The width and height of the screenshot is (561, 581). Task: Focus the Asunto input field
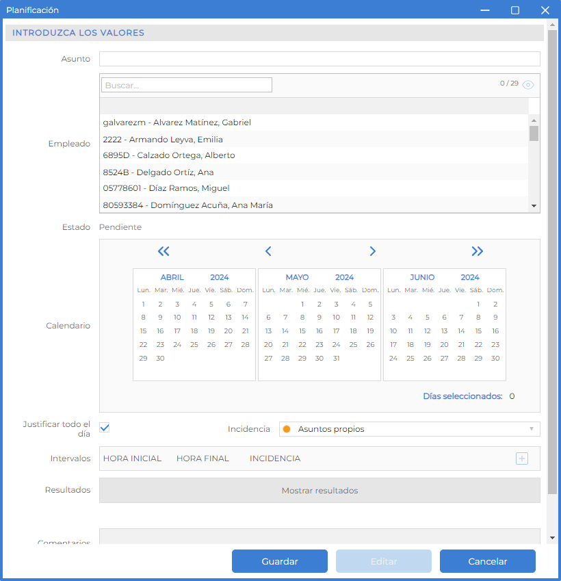click(x=319, y=59)
